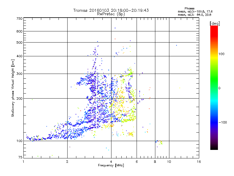Click x-axis tick label '16'

click(199, 162)
